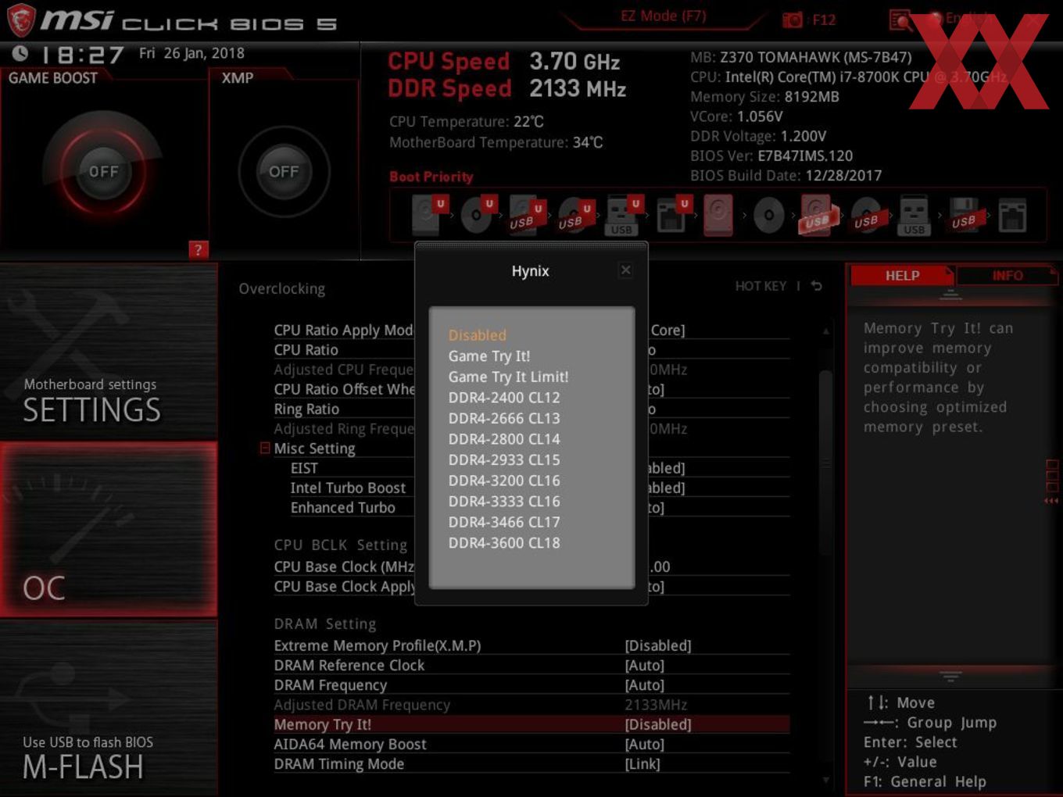
Task: Close the Hynix popup with the X
Action: pyautogui.click(x=625, y=270)
